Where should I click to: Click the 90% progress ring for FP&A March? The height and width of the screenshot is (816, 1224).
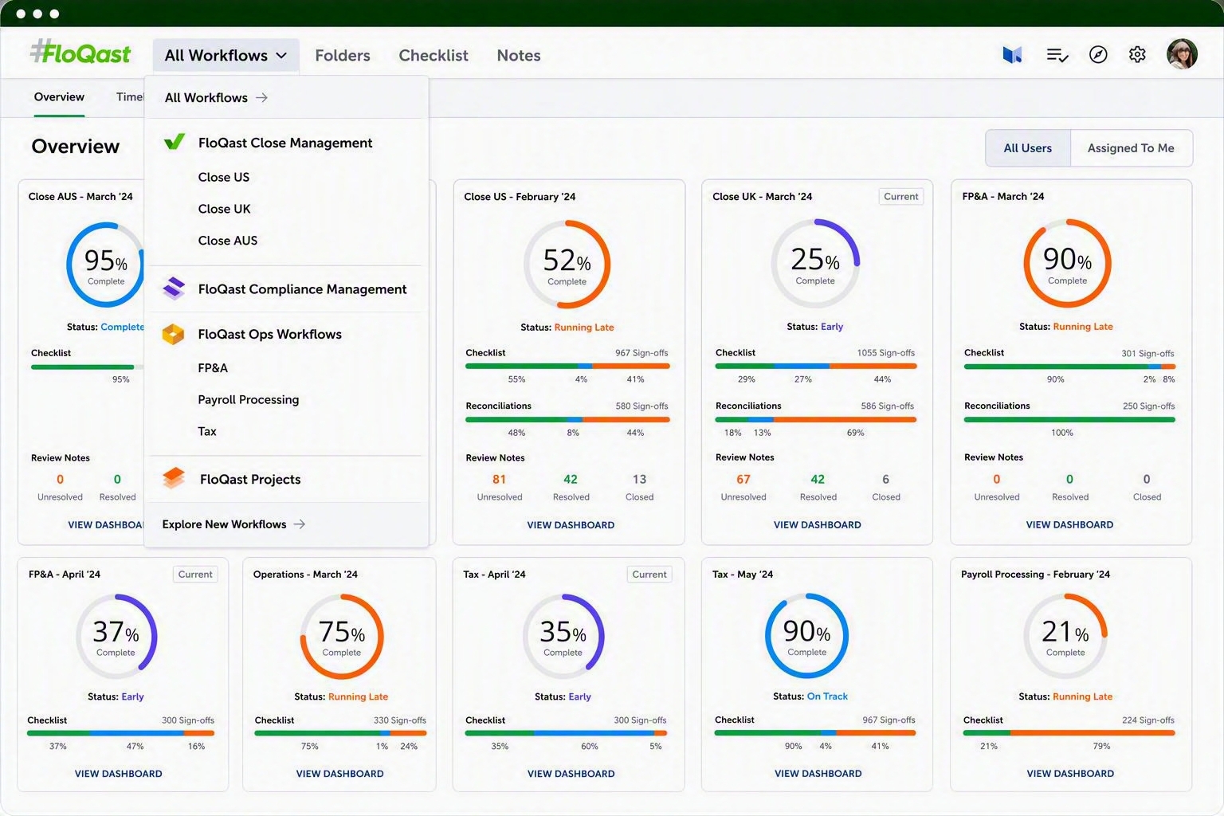(x=1067, y=263)
